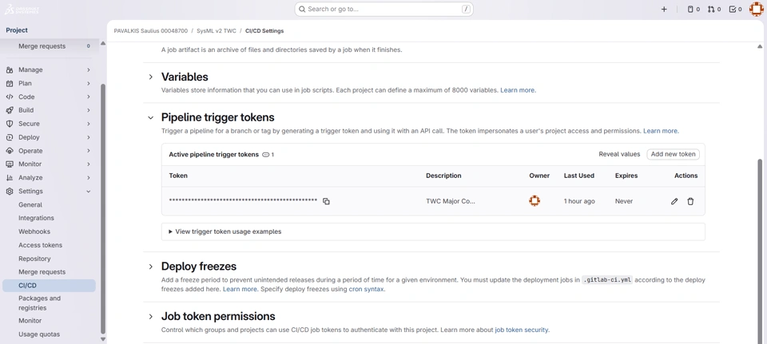
Task: Click the create new plus icon
Action: (664, 10)
